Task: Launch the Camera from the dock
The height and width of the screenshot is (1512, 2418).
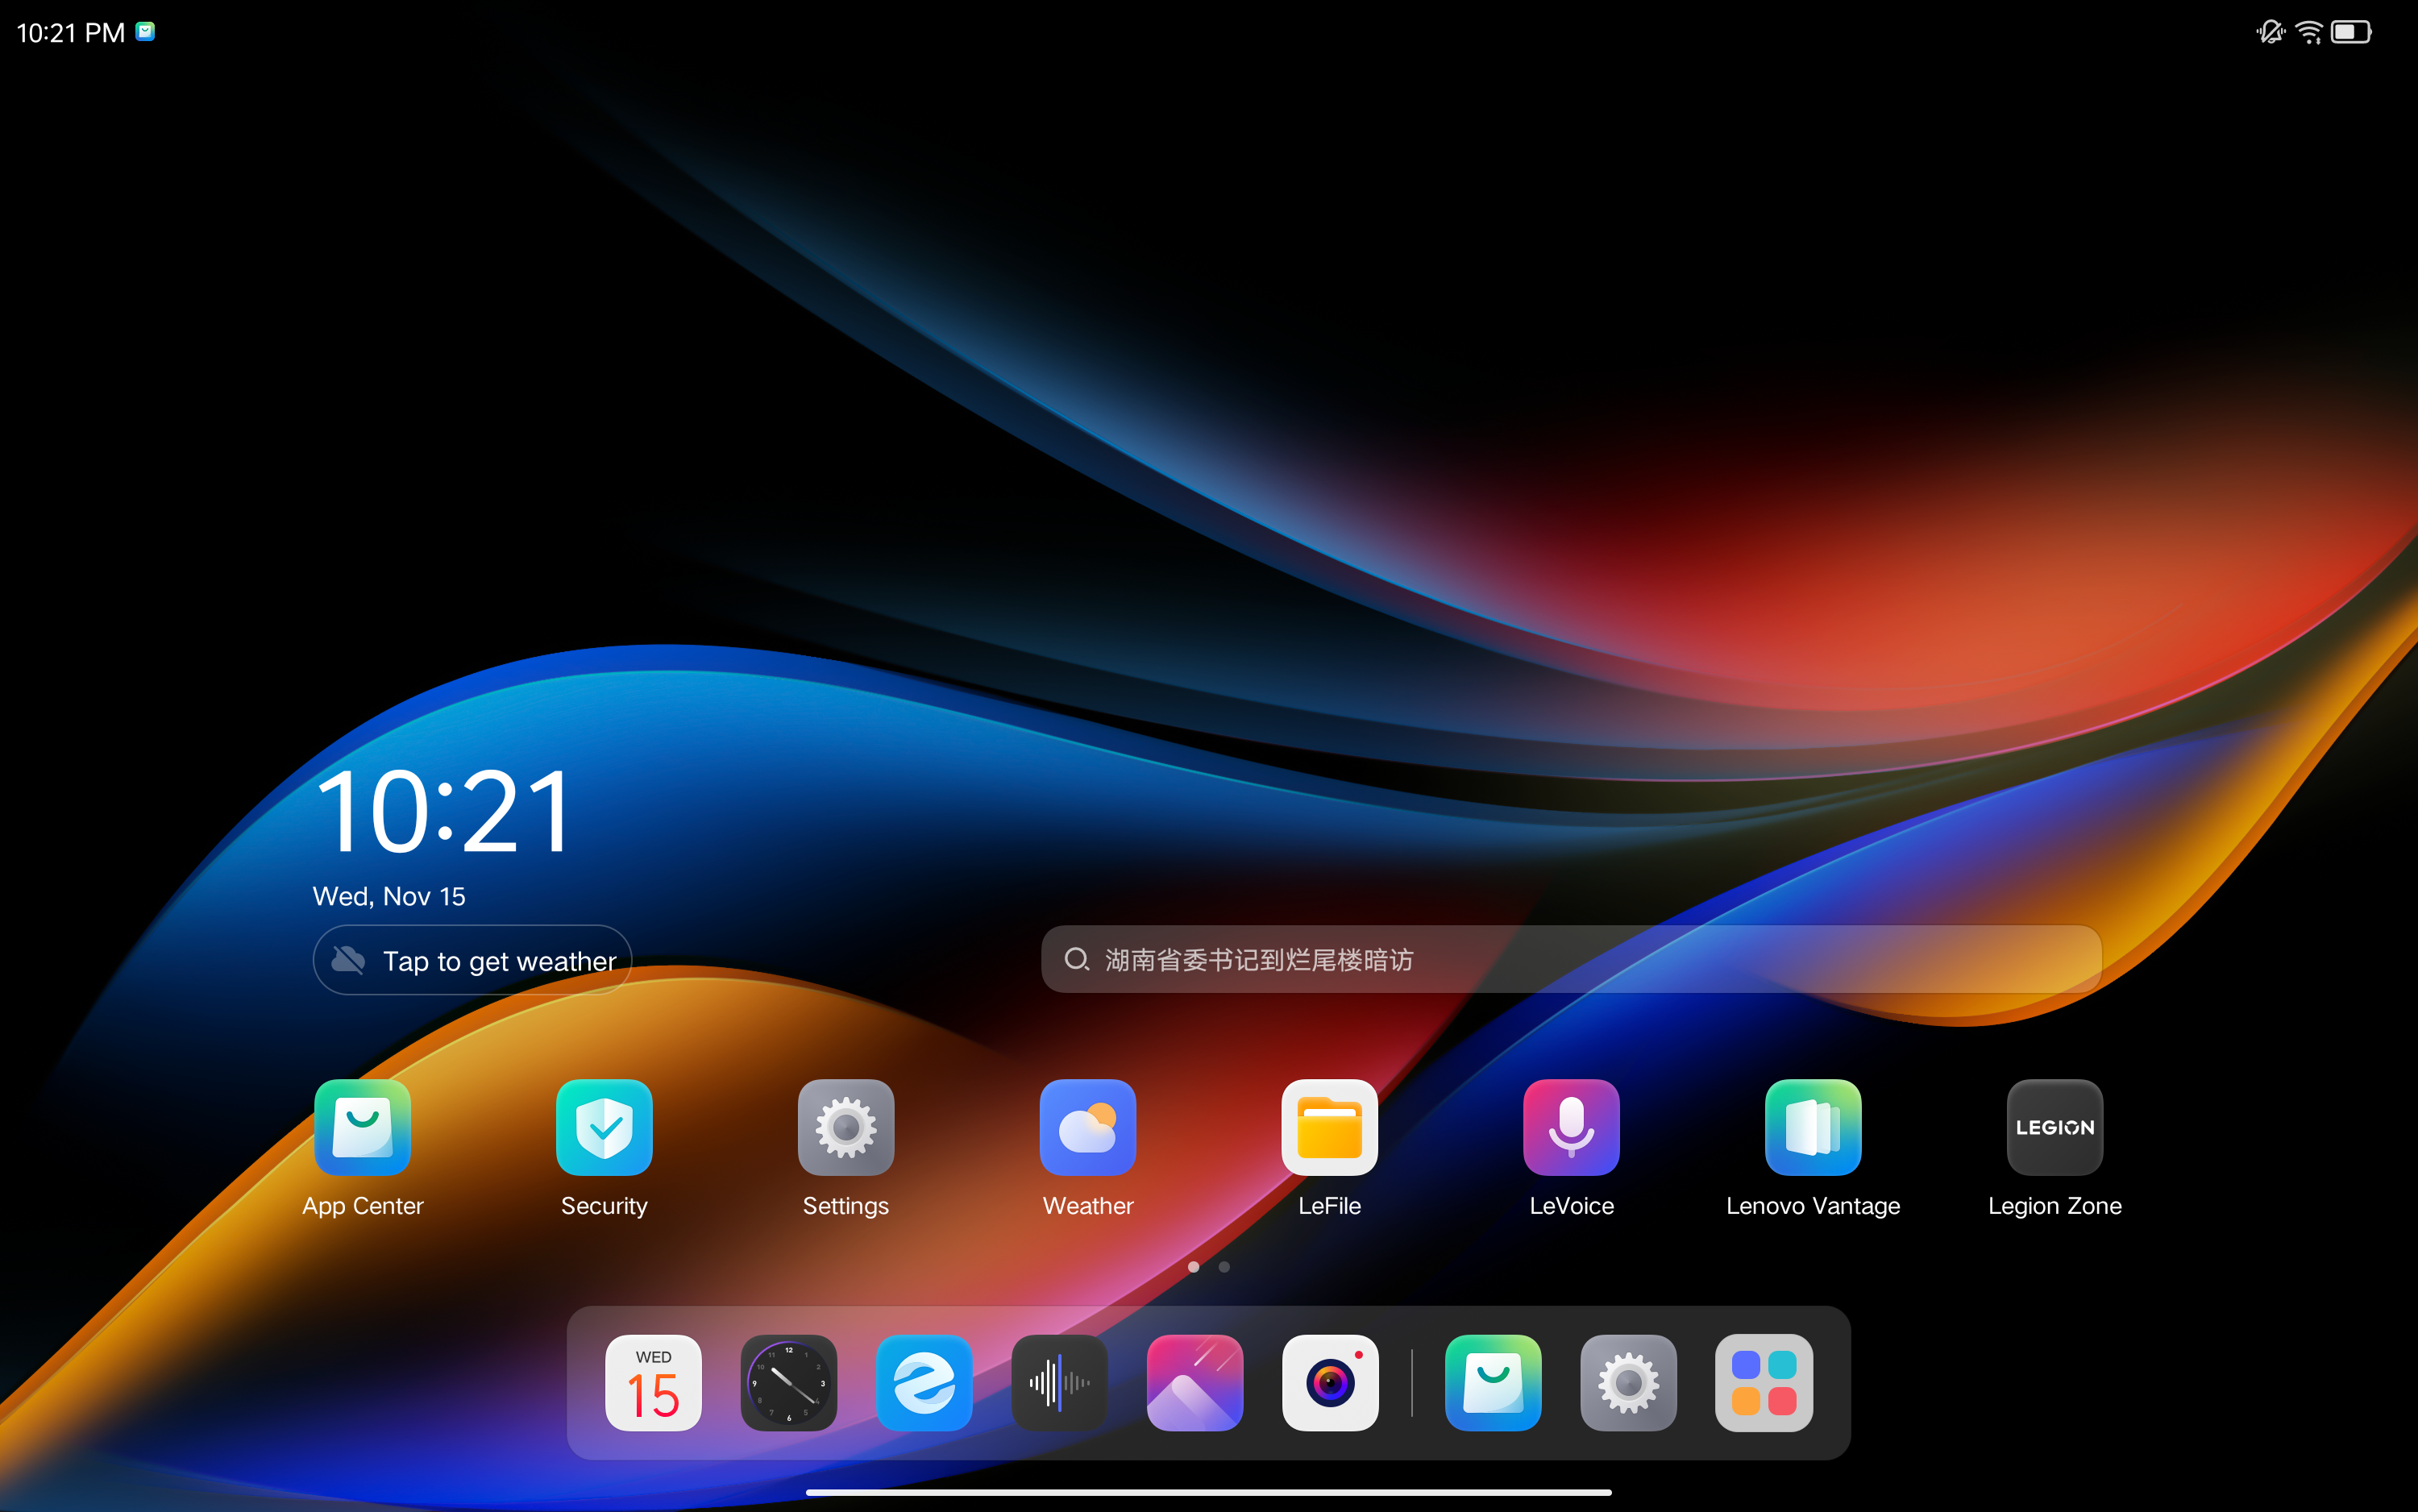Action: pos(1330,1383)
